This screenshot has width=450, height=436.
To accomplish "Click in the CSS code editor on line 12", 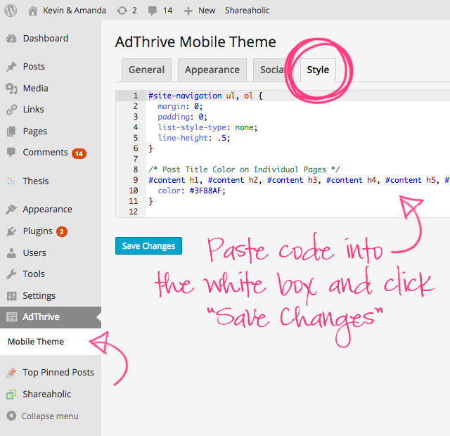I will [x=297, y=212].
